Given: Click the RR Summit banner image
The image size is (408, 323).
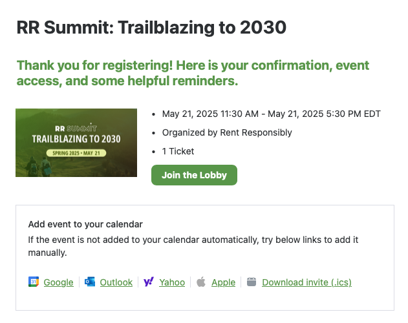Looking at the screenshot, I should [x=76, y=143].
